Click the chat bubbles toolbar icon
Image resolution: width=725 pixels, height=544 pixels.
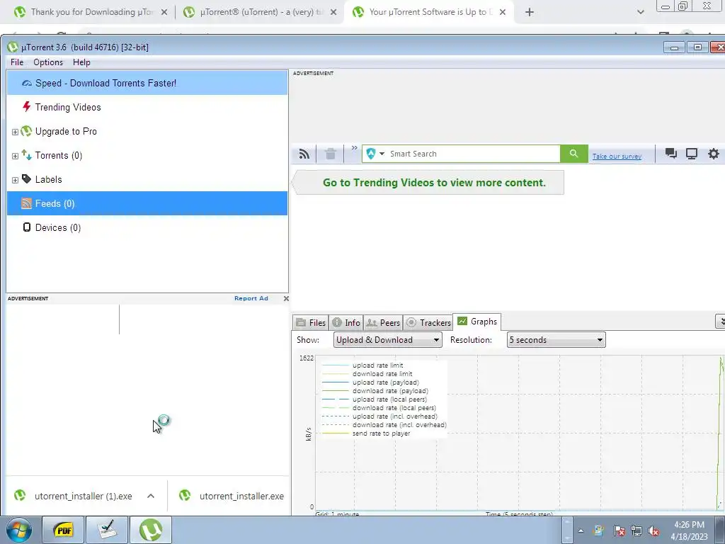click(671, 154)
